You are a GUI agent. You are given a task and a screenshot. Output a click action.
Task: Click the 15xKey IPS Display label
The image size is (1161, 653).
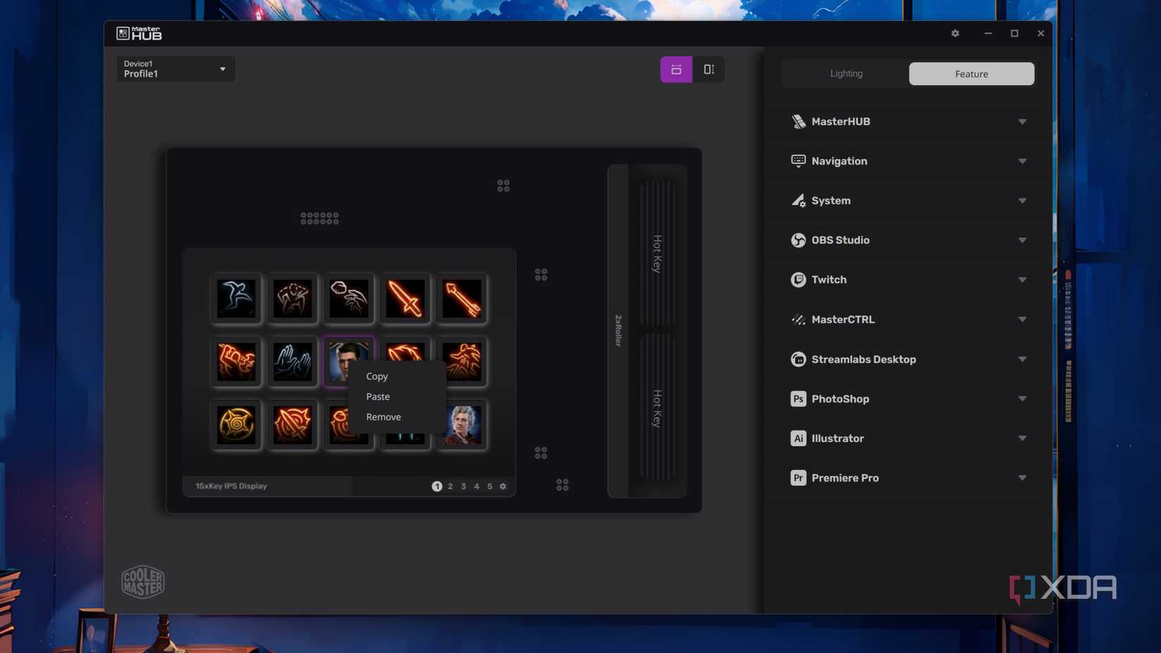(231, 486)
